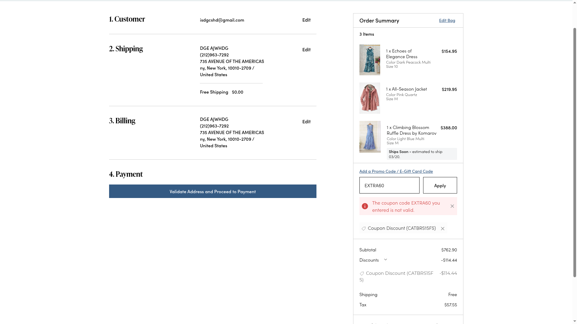Click the Edit Bag link

click(447, 20)
